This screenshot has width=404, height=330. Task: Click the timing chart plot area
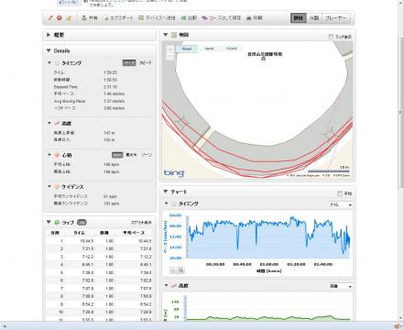(268, 236)
